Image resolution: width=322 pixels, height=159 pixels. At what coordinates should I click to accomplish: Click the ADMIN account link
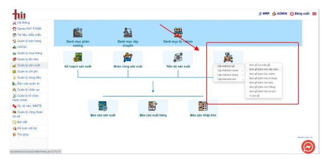click(282, 14)
